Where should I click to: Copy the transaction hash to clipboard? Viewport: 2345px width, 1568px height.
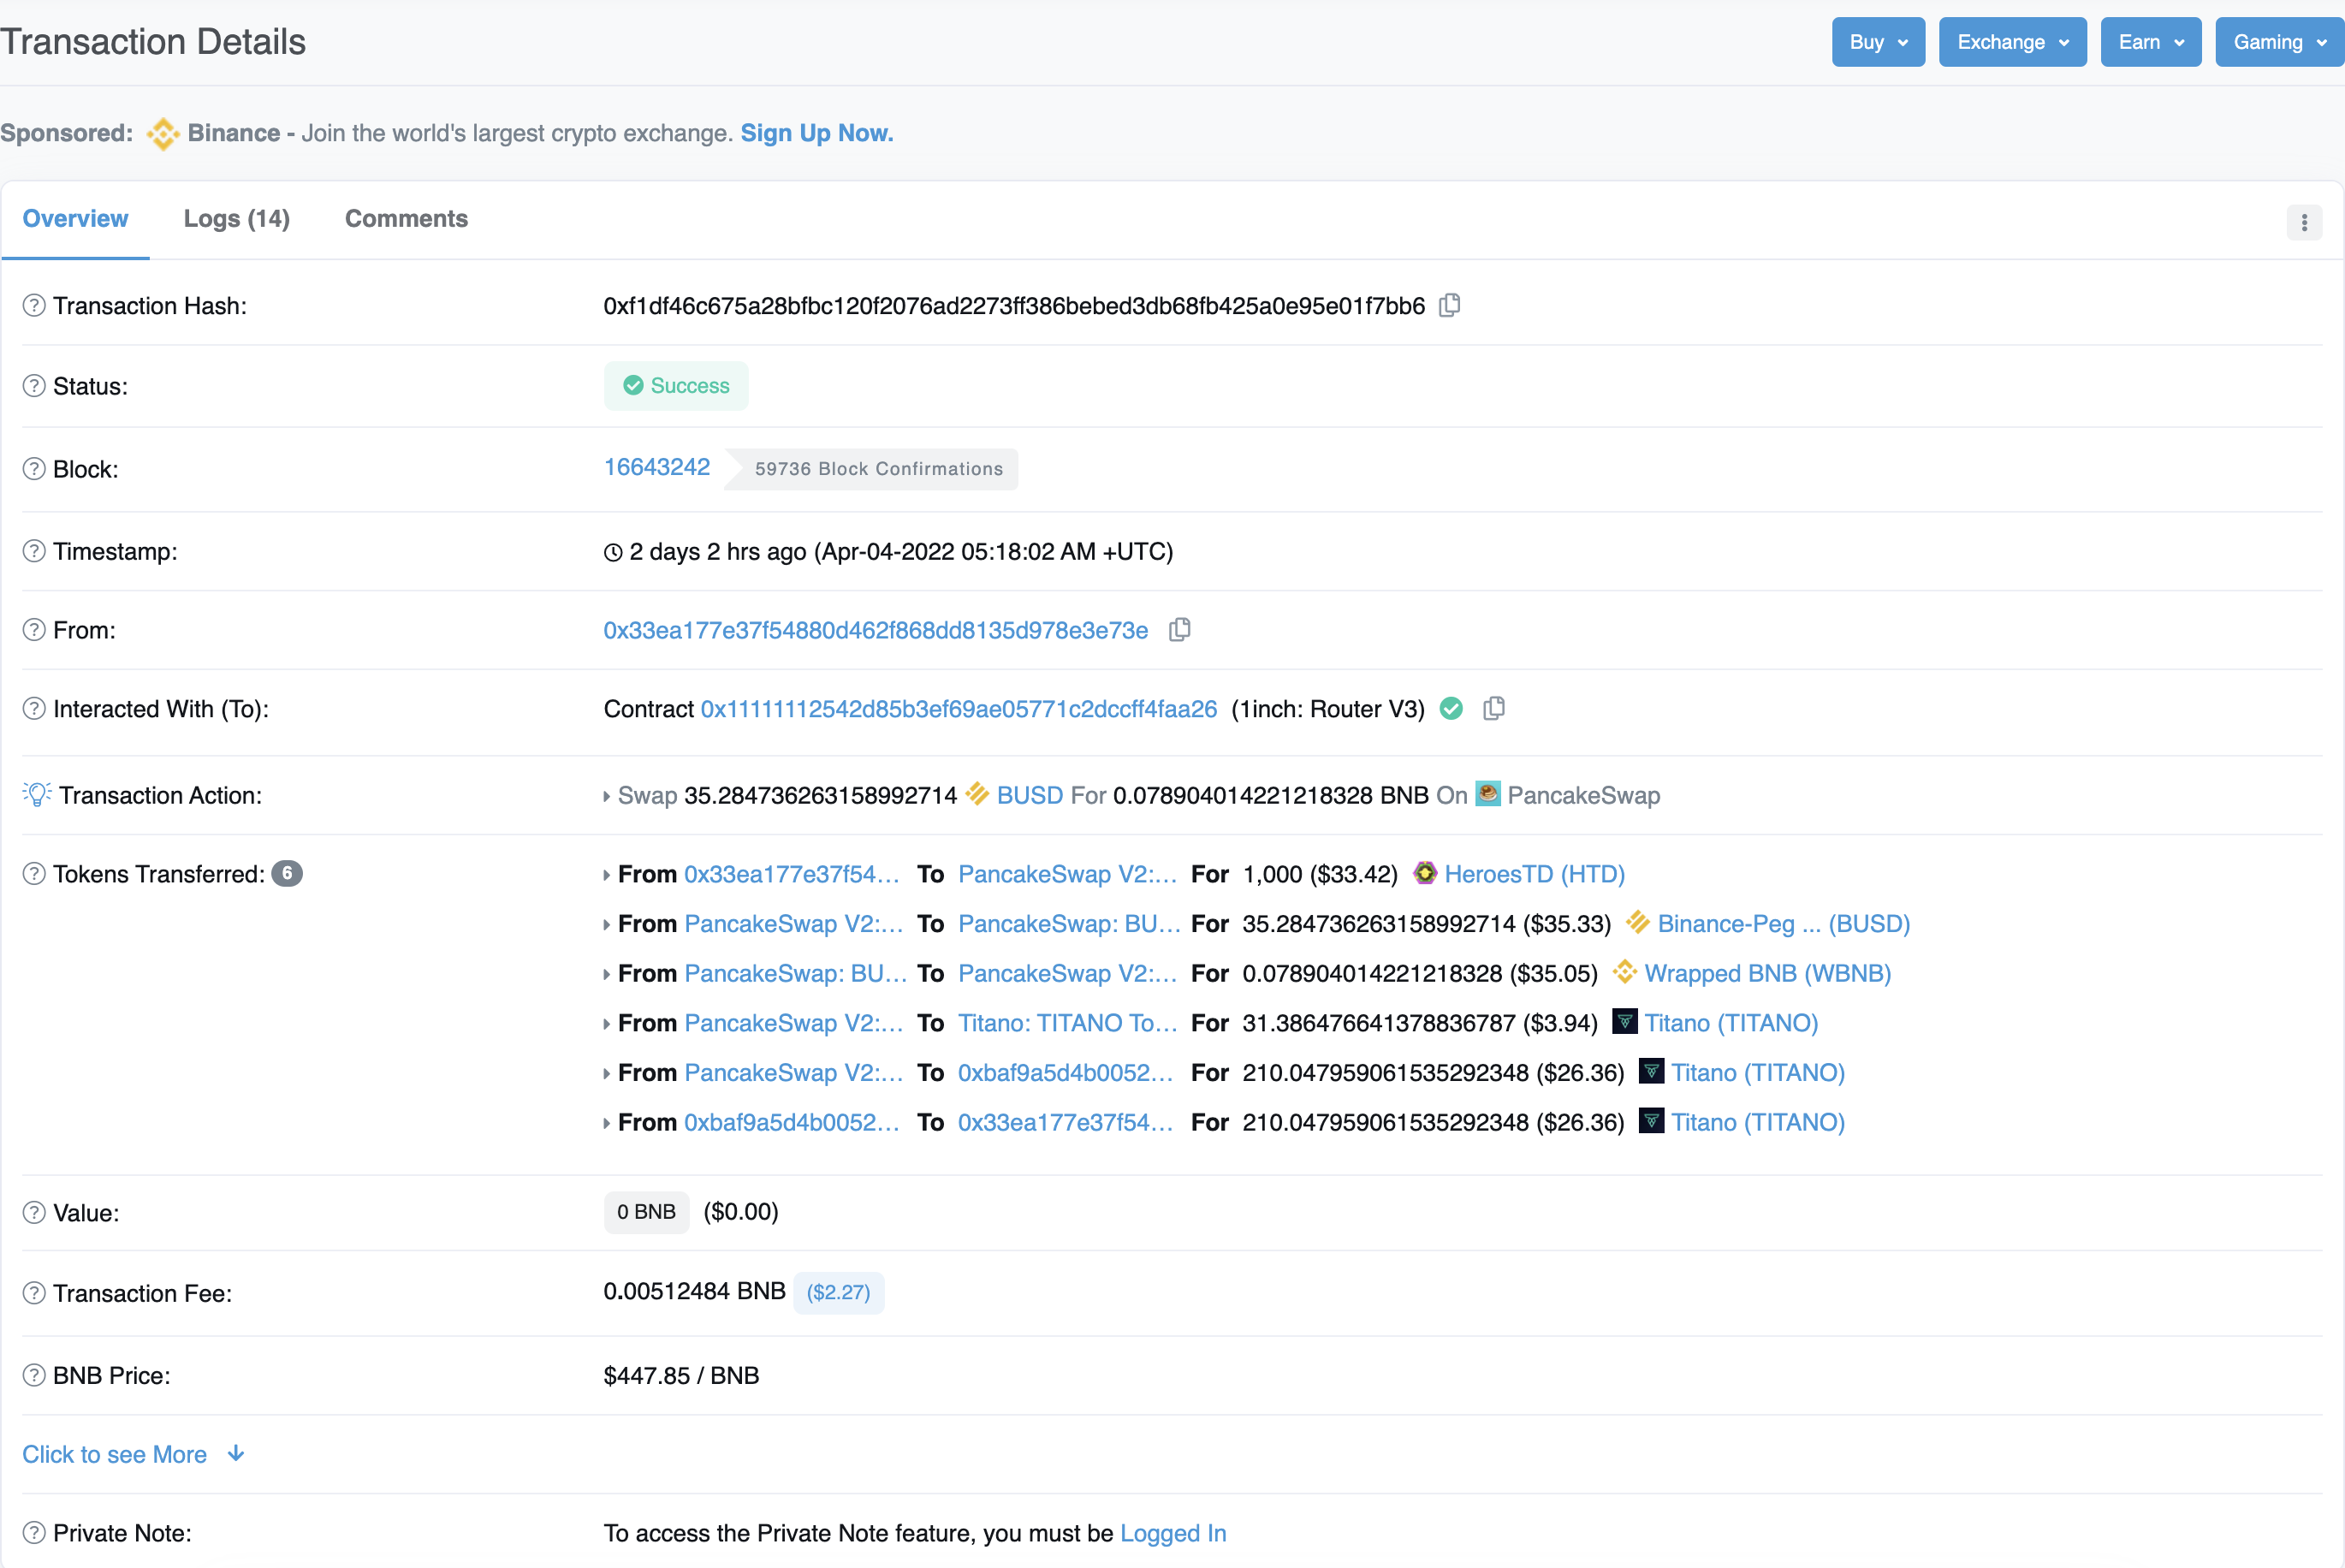(x=1449, y=305)
